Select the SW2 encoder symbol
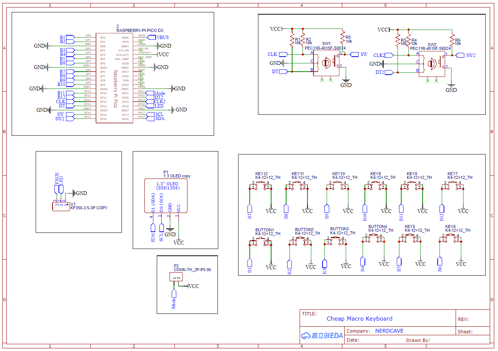This screenshot has height=351, width=498. click(431, 63)
